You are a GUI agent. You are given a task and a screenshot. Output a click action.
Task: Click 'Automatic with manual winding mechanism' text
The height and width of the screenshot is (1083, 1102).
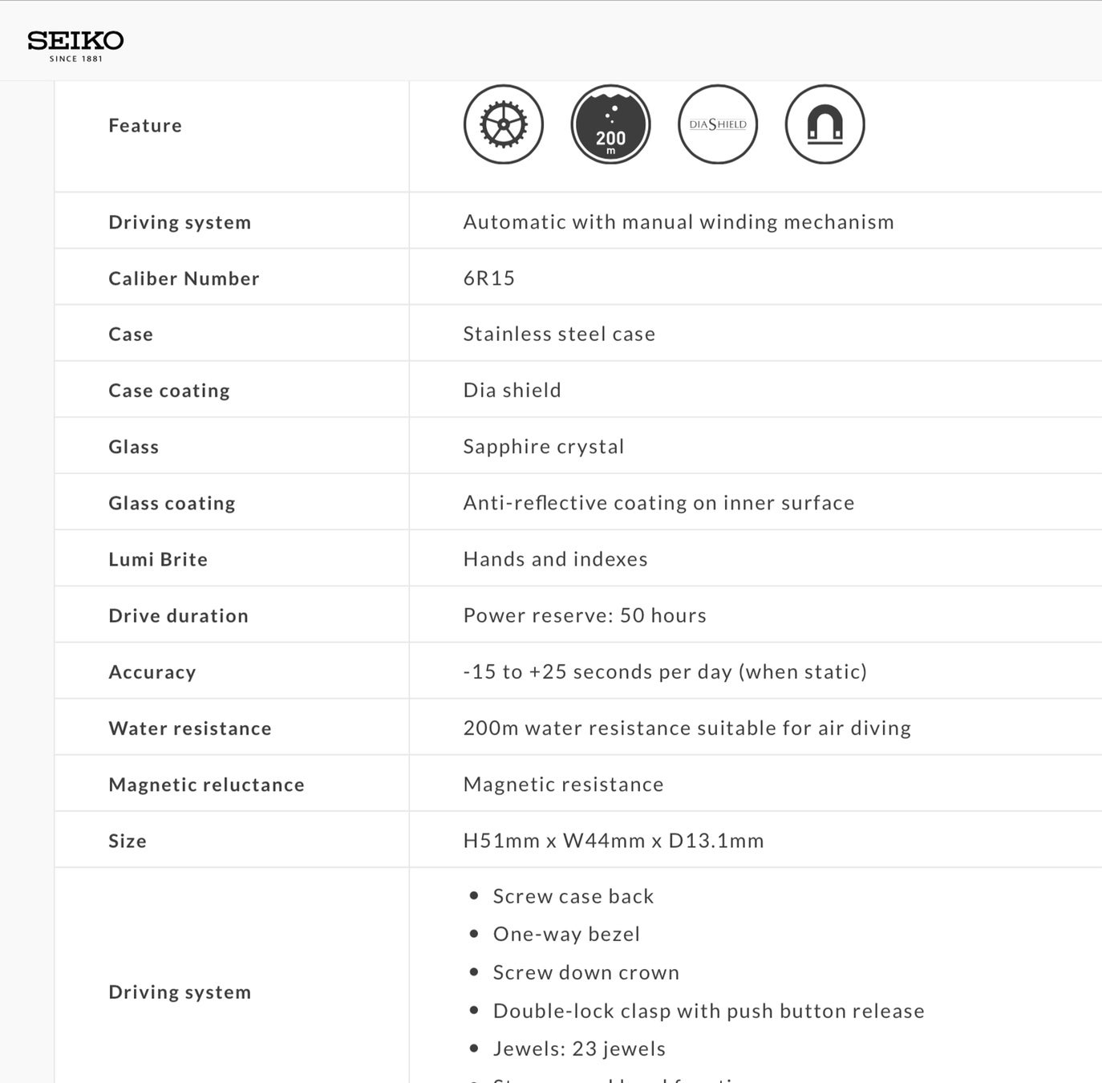pos(678,222)
